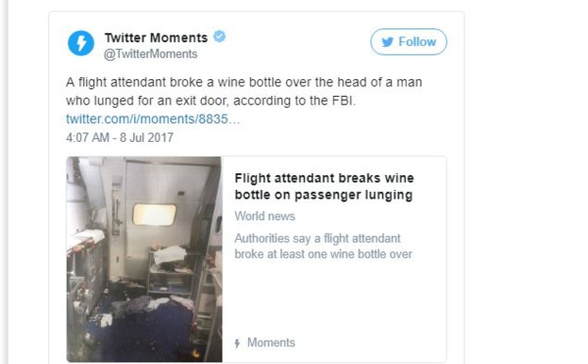This screenshot has height=364, width=588.
Task: Click the 'Moments' label at card bottom
Action: click(x=271, y=342)
